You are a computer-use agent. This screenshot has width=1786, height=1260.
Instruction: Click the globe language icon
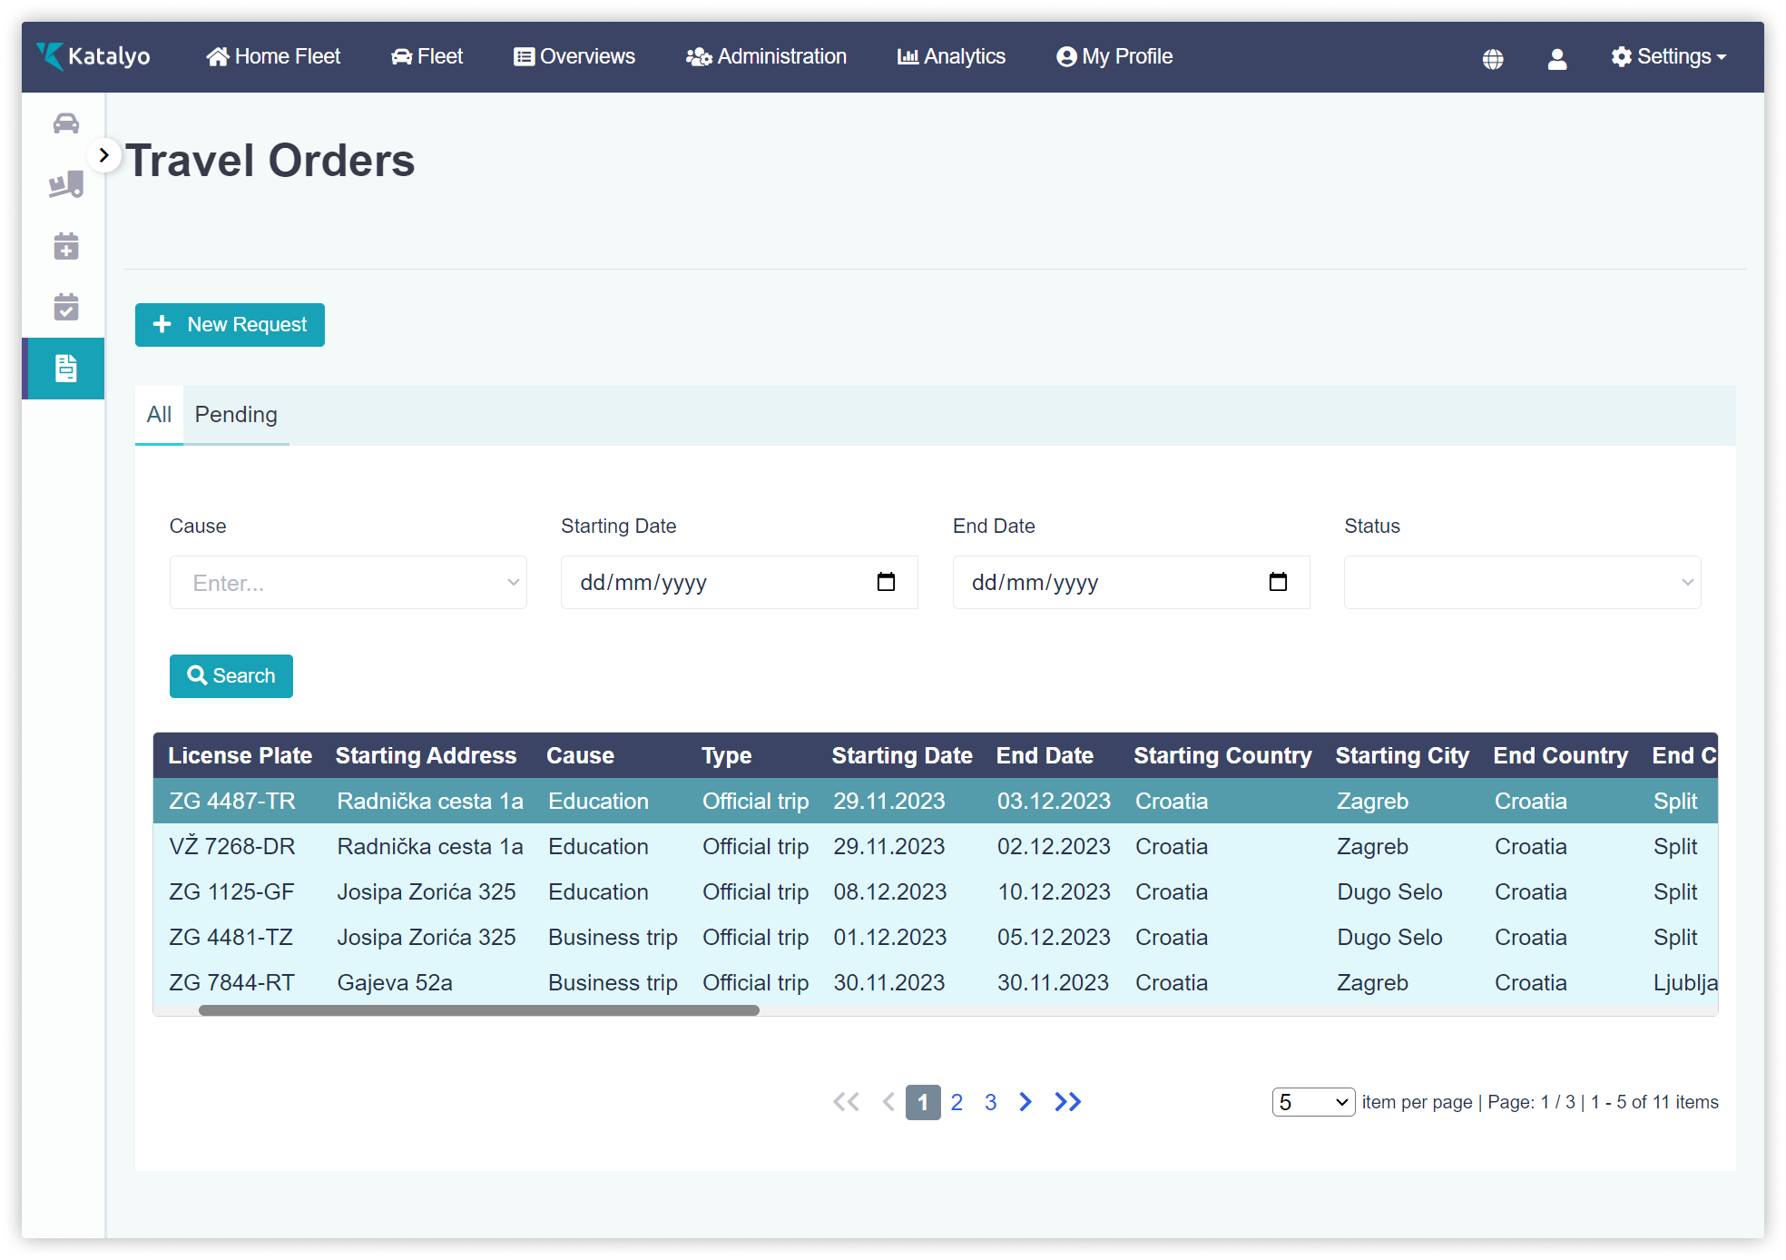[1493, 59]
